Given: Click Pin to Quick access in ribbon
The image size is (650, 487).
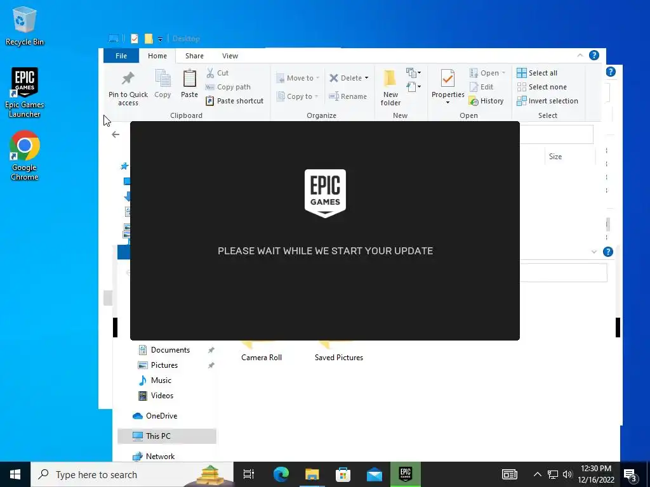Looking at the screenshot, I should point(128,89).
